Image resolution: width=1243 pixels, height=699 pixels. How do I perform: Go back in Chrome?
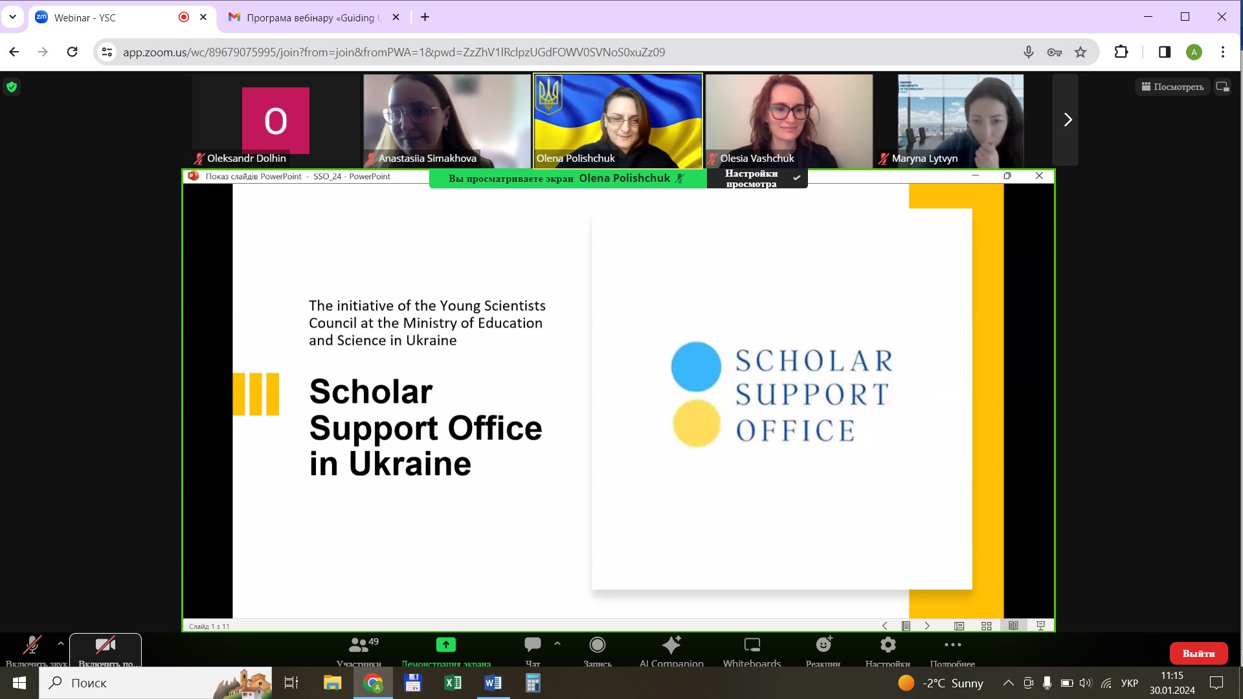click(x=14, y=52)
